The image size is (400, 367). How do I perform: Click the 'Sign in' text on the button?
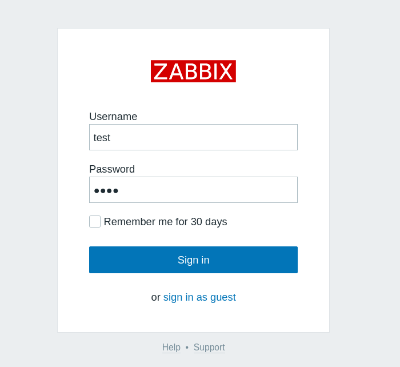point(193,260)
